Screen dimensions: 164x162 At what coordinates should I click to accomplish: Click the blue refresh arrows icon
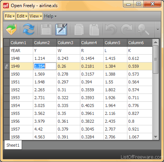click(29, 30)
